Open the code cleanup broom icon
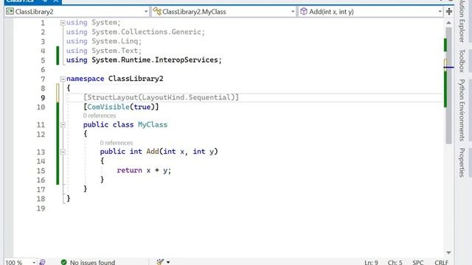This screenshot has width=472, height=265. (x=160, y=262)
